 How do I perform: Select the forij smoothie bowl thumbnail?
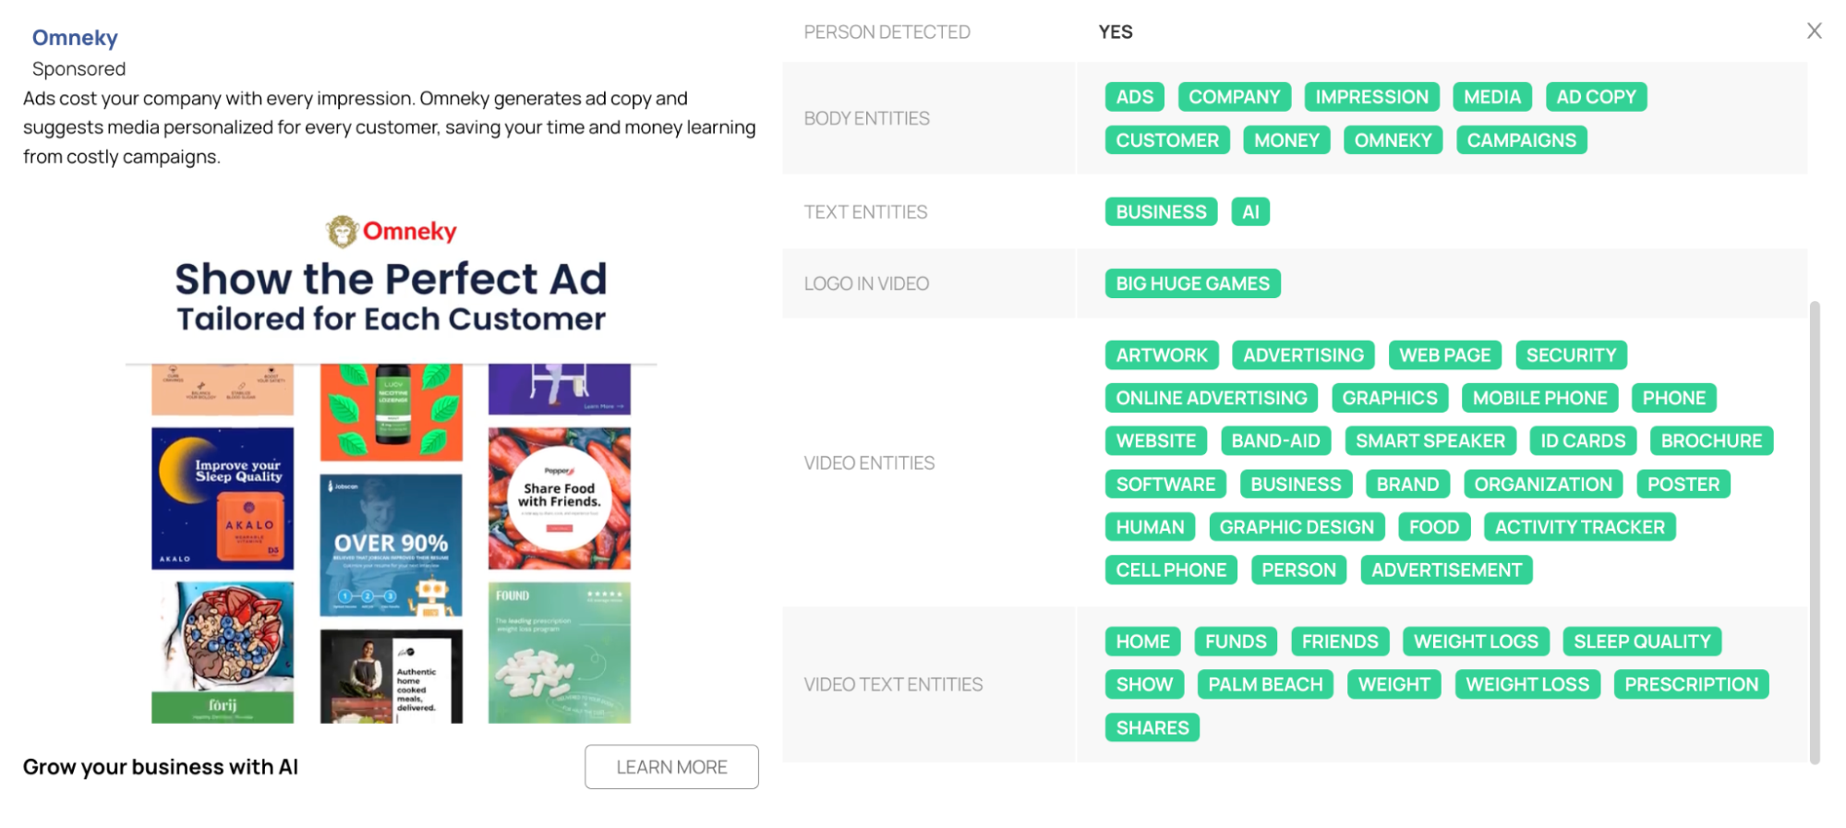pos(223,652)
